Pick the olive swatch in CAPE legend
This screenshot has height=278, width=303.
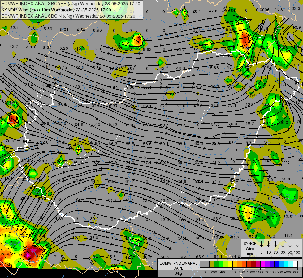[212, 264]
